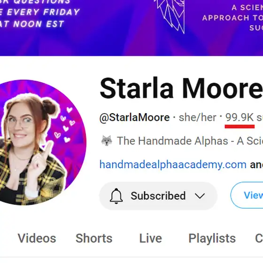Click the Subscribed button label
Screen dimensions: 263x263
(158, 196)
